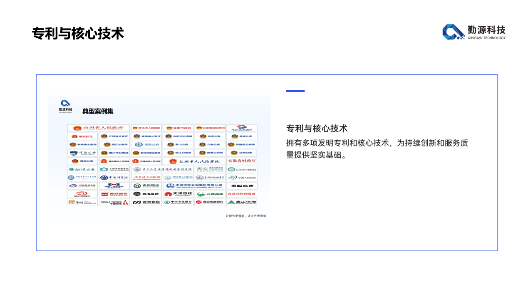This screenshot has width=528, height=297.
Task: Click the 九〇三医院 logo tile
Action: point(82,169)
